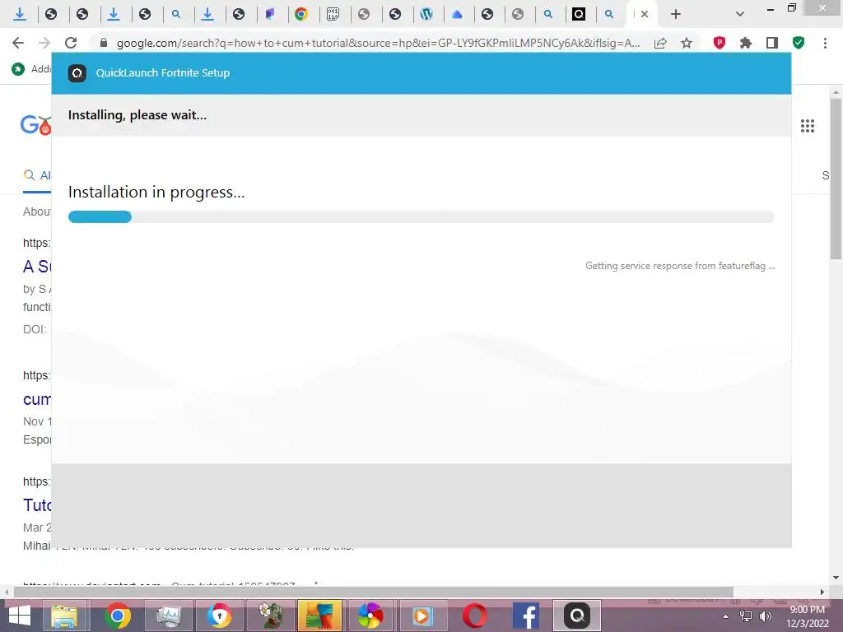This screenshot has width=843, height=632.
Task: Open Chrome three-dot menu
Action: pos(825,43)
